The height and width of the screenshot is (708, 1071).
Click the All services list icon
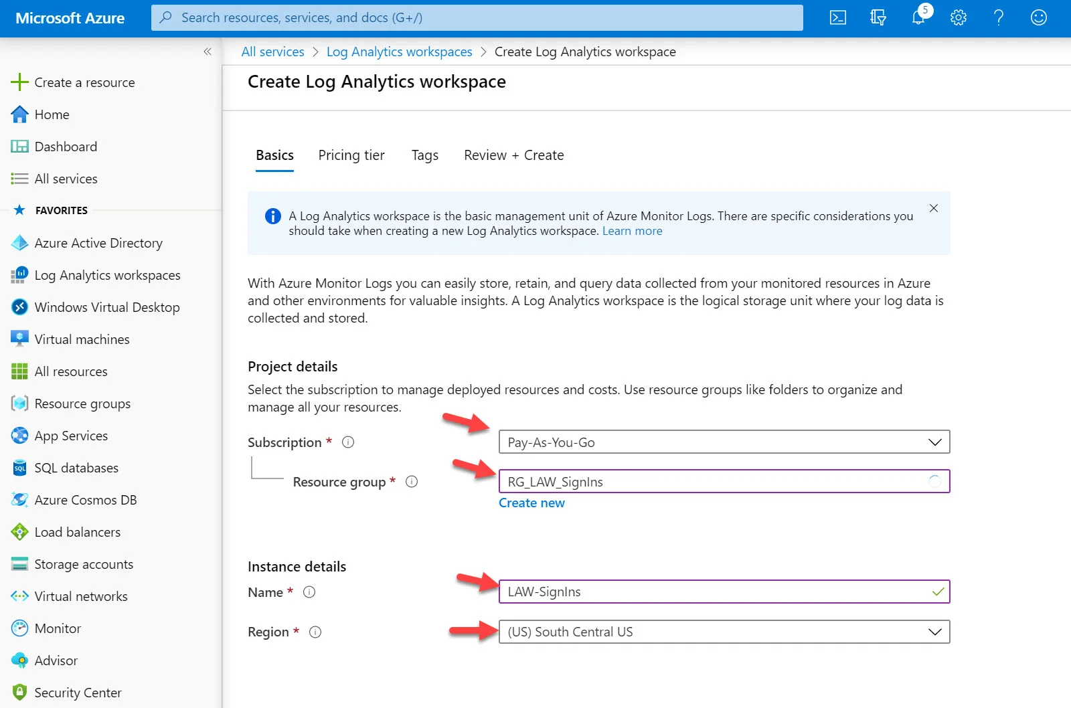coord(19,179)
